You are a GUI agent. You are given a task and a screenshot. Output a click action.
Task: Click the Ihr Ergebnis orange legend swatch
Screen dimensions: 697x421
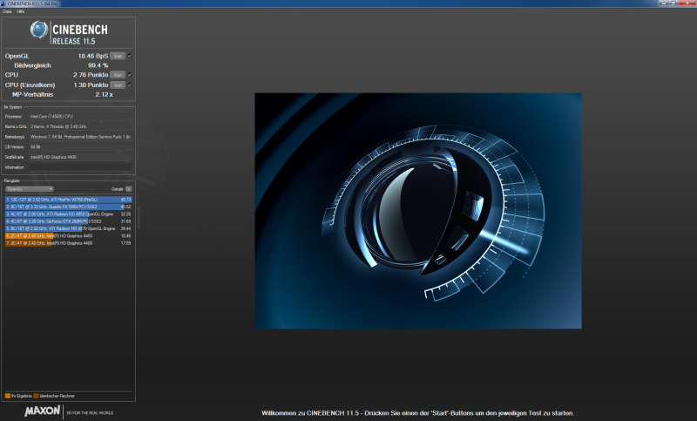click(8, 396)
